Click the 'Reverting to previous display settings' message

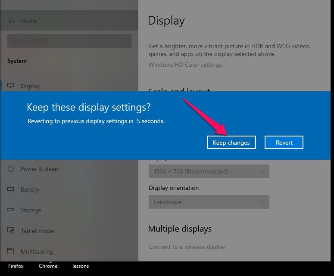96,121
